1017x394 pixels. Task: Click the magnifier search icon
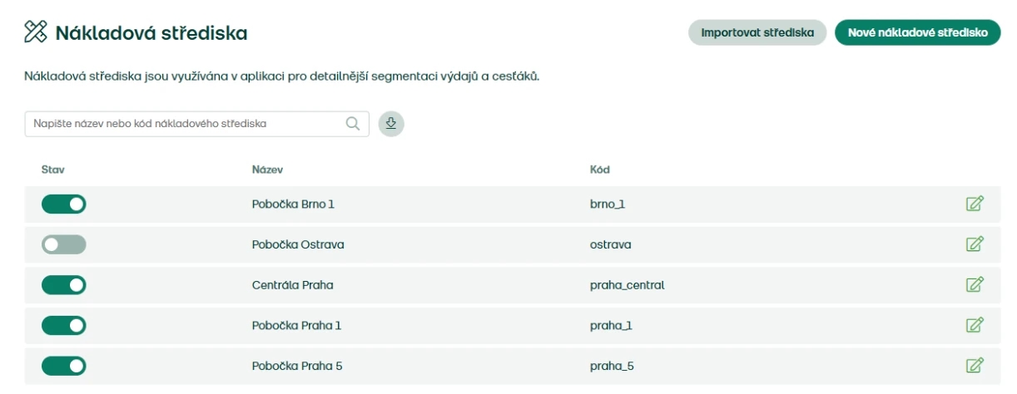(x=353, y=123)
